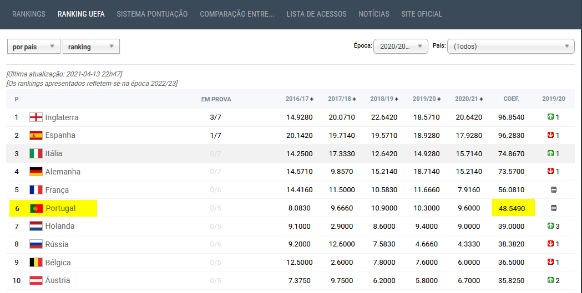Click the Portugal flag icon

coord(37,209)
